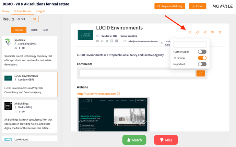This screenshot has width=236, height=147.
Task: Click the AR Buildings logo
Action: pos(8,106)
